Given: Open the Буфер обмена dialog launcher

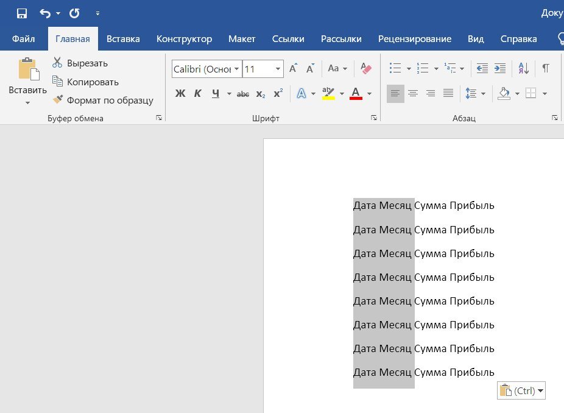Looking at the screenshot, I should pos(159,118).
